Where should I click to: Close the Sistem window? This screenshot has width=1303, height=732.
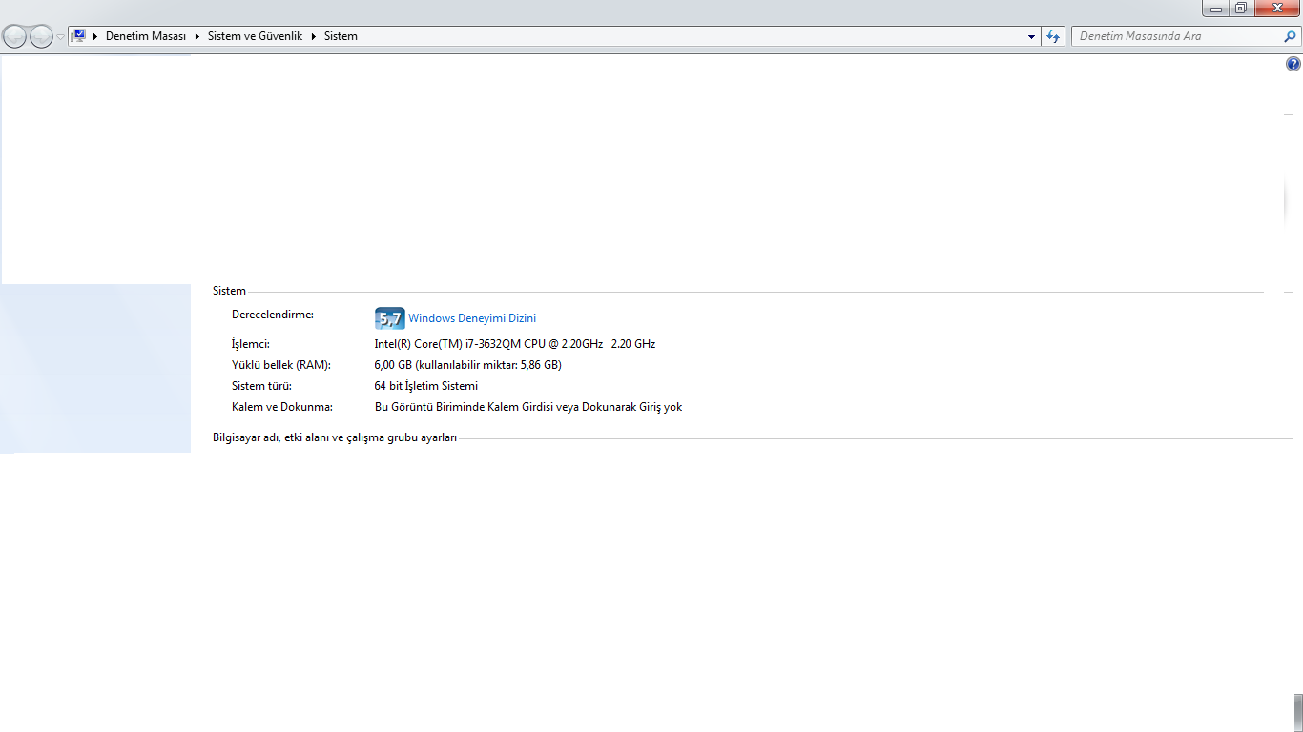coord(1276,9)
